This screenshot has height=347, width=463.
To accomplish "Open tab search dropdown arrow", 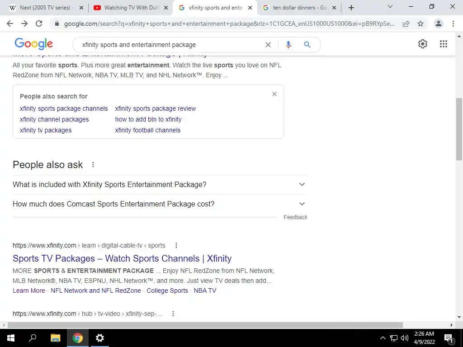I will tap(390, 6).
